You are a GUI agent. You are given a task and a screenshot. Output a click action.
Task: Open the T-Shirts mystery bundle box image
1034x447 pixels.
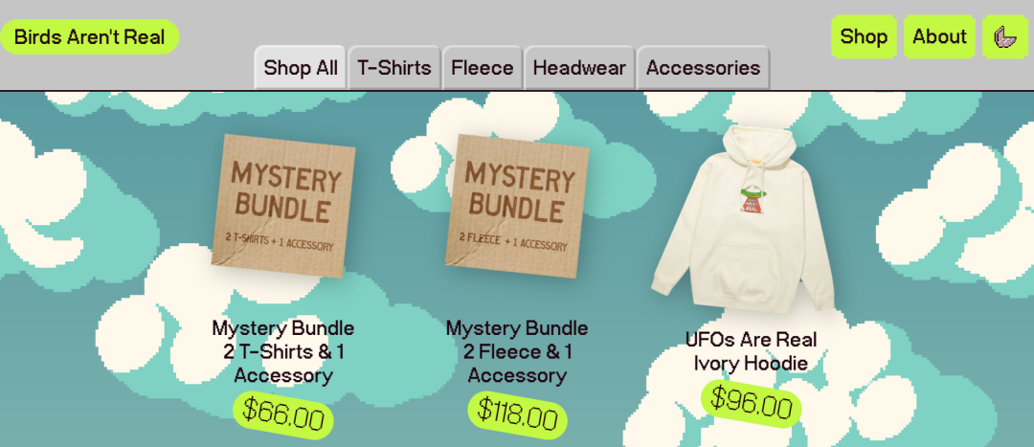[x=283, y=206]
